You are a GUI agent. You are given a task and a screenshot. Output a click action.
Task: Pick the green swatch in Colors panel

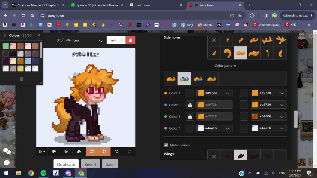6,46
